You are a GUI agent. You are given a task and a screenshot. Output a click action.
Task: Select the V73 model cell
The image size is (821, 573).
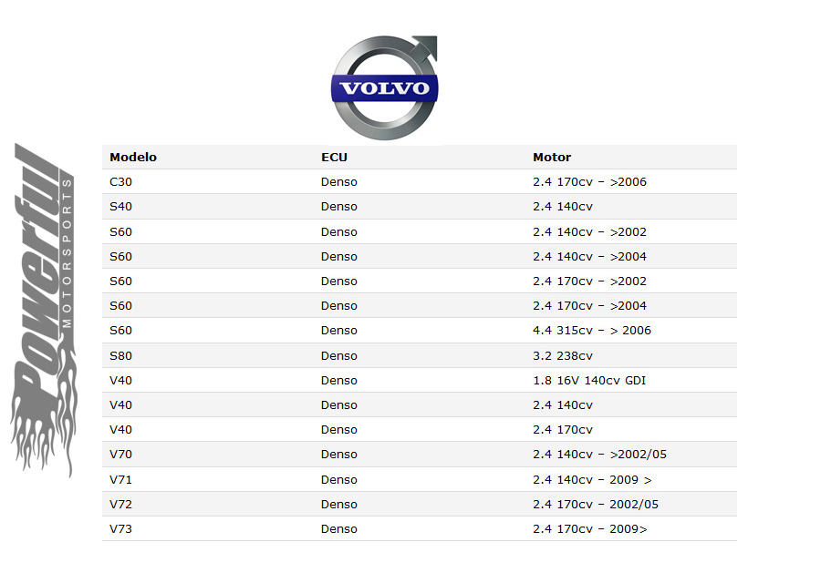pos(120,529)
